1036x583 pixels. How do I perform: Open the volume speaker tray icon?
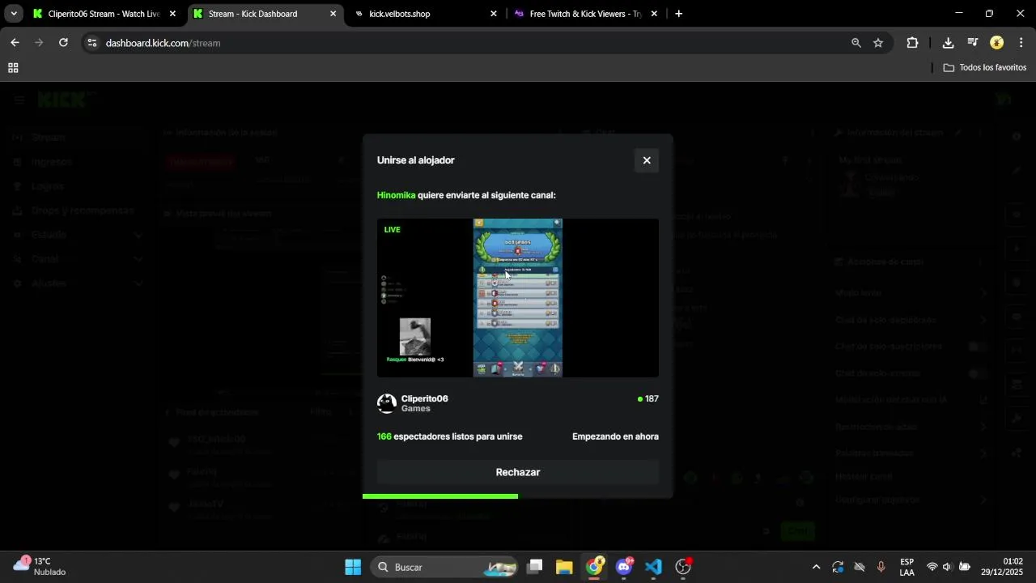coord(947,567)
